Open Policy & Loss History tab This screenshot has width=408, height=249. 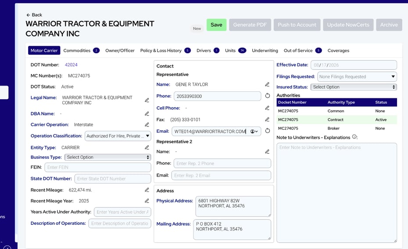[x=165, y=51]
